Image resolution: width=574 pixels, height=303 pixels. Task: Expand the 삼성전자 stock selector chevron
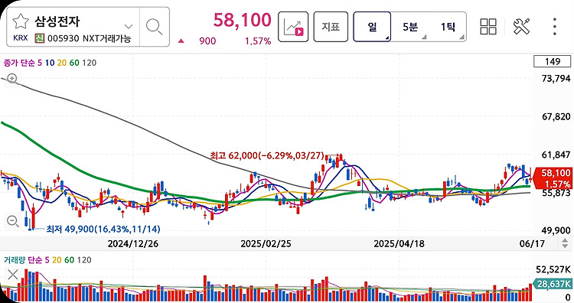pyautogui.click(x=129, y=26)
